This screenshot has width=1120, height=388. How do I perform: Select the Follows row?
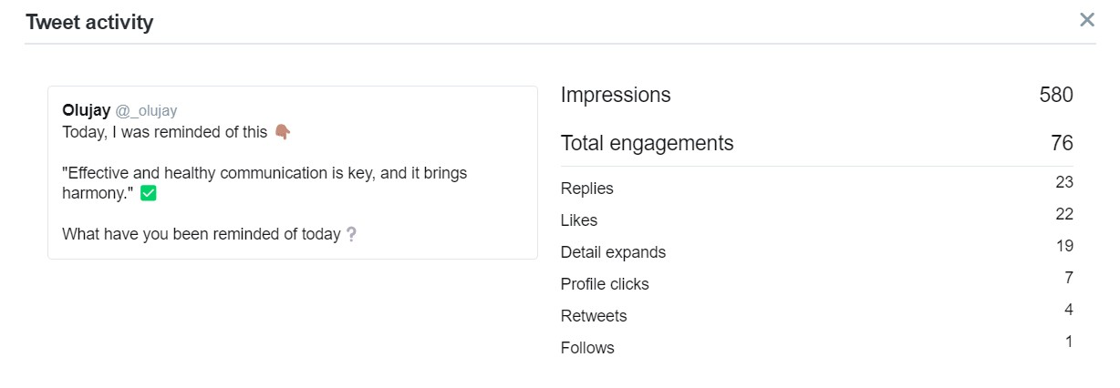tap(817, 346)
